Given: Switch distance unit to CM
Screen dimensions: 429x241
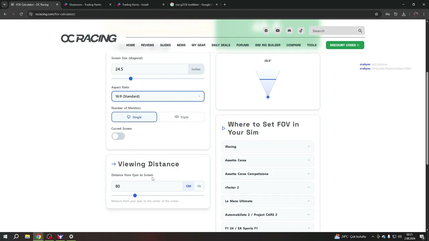Looking at the screenshot, I should 188,186.
